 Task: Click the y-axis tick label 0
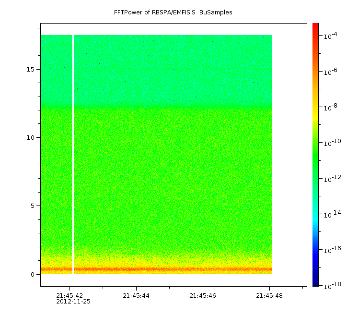click(32, 274)
